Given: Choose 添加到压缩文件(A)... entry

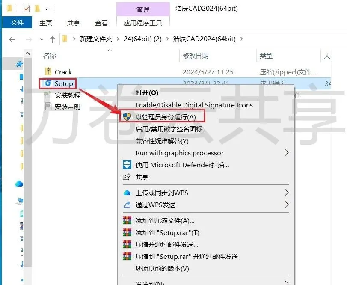Looking at the screenshot, I should 165,221.
